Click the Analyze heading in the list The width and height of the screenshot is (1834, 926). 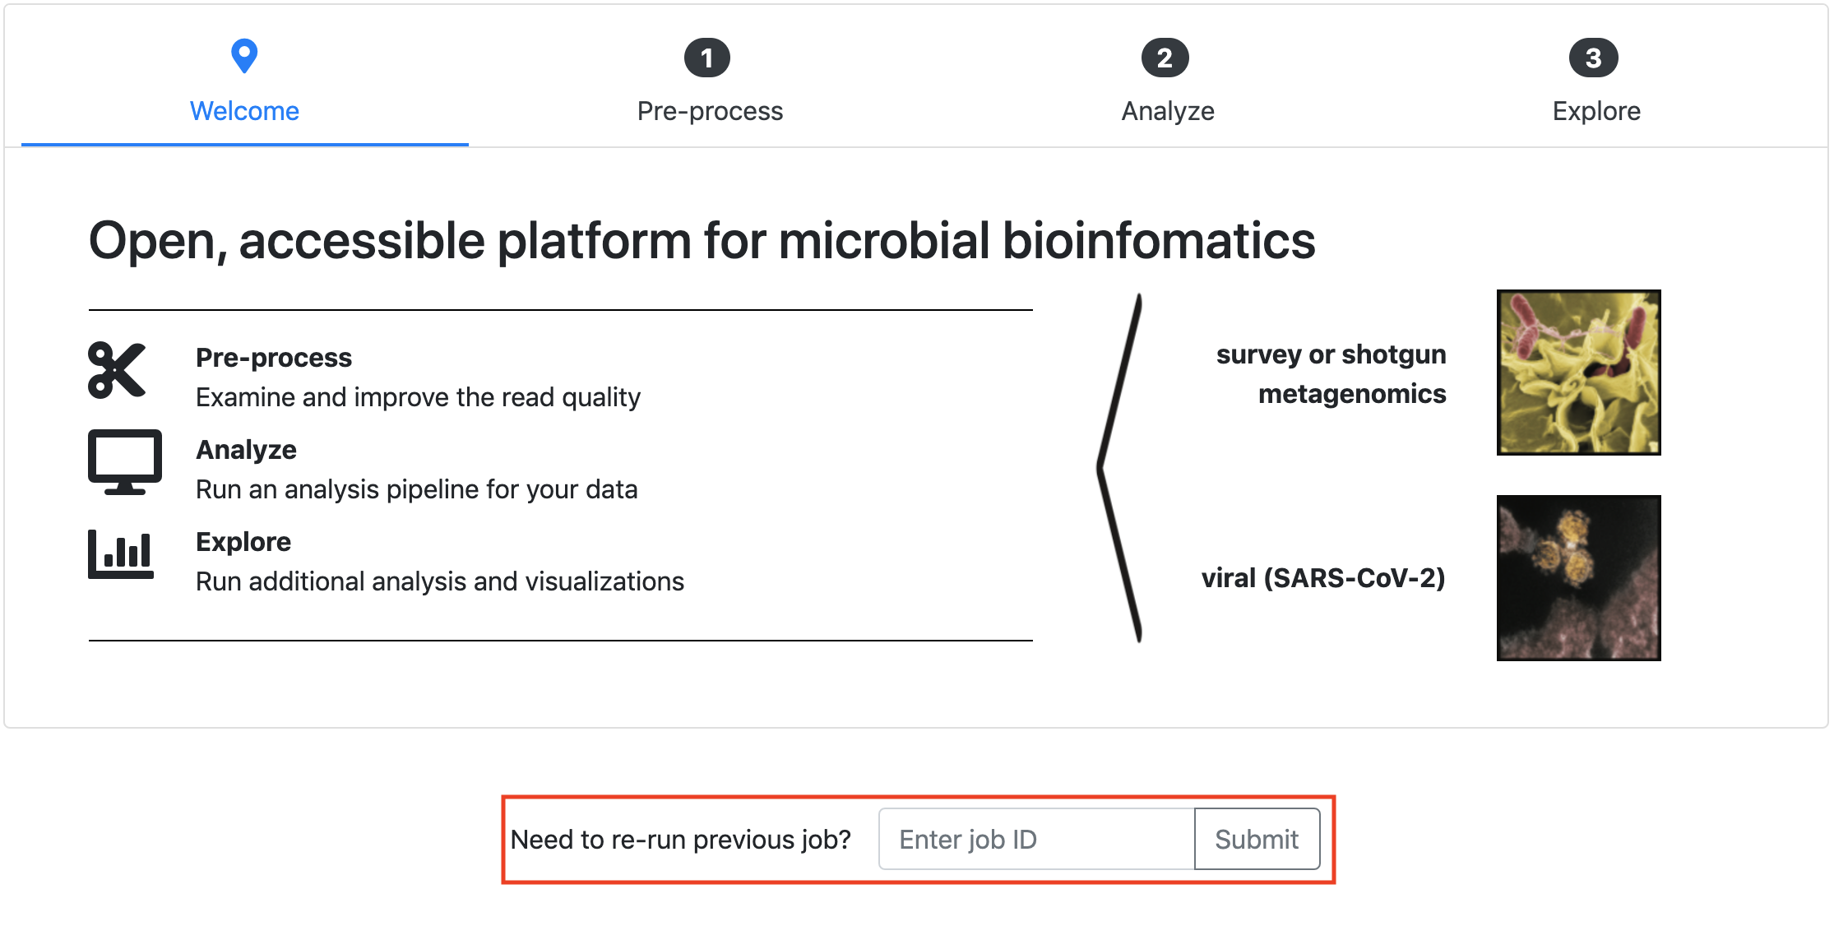point(246,450)
